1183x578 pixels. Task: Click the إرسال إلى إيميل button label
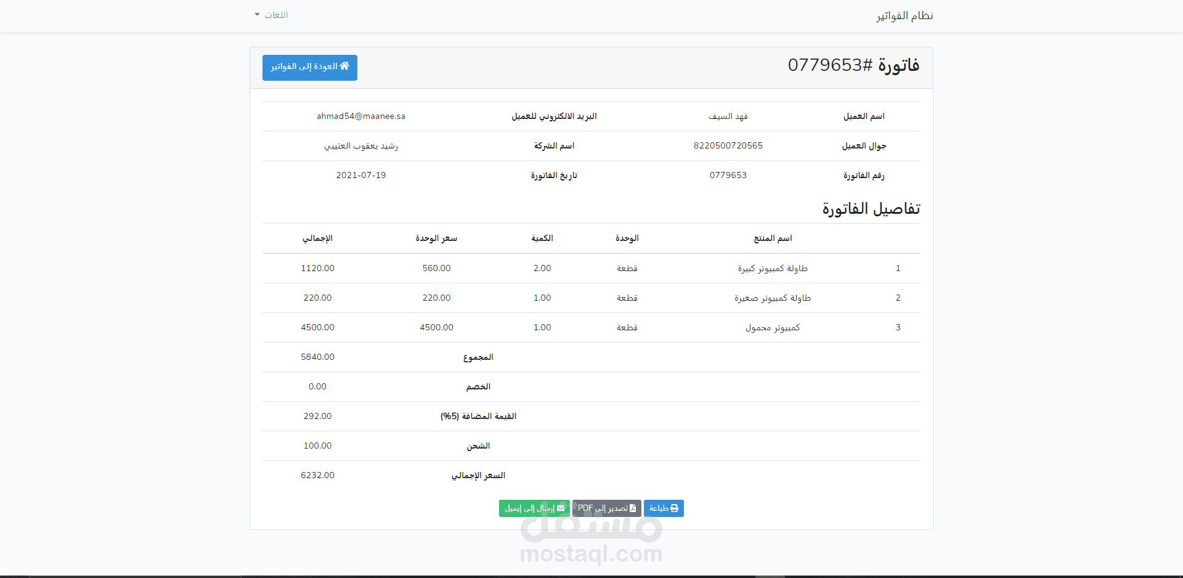point(530,508)
